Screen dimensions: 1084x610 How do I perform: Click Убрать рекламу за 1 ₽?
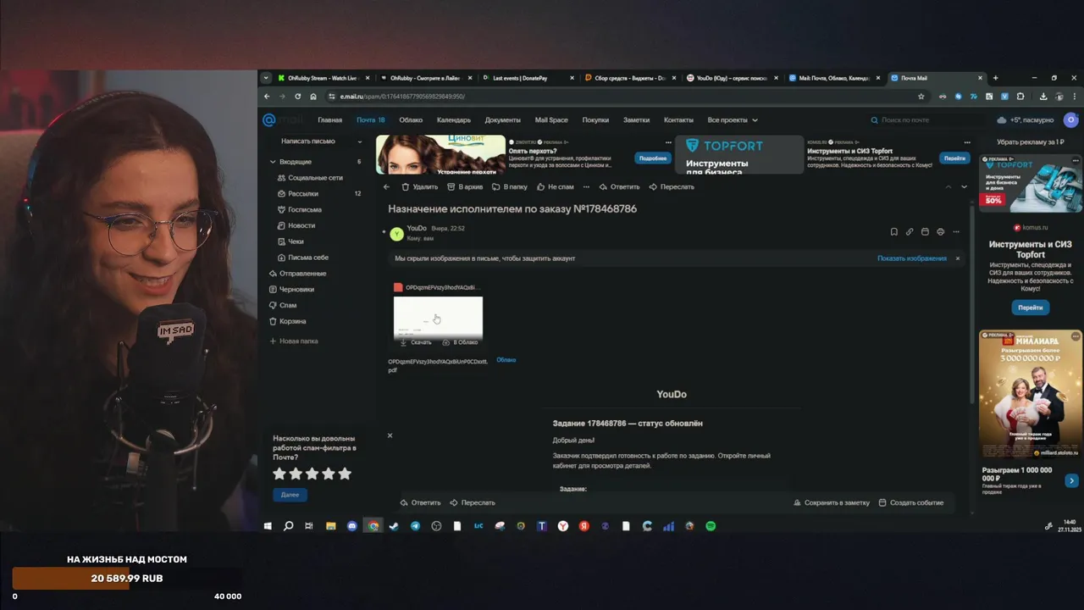click(1031, 142)
